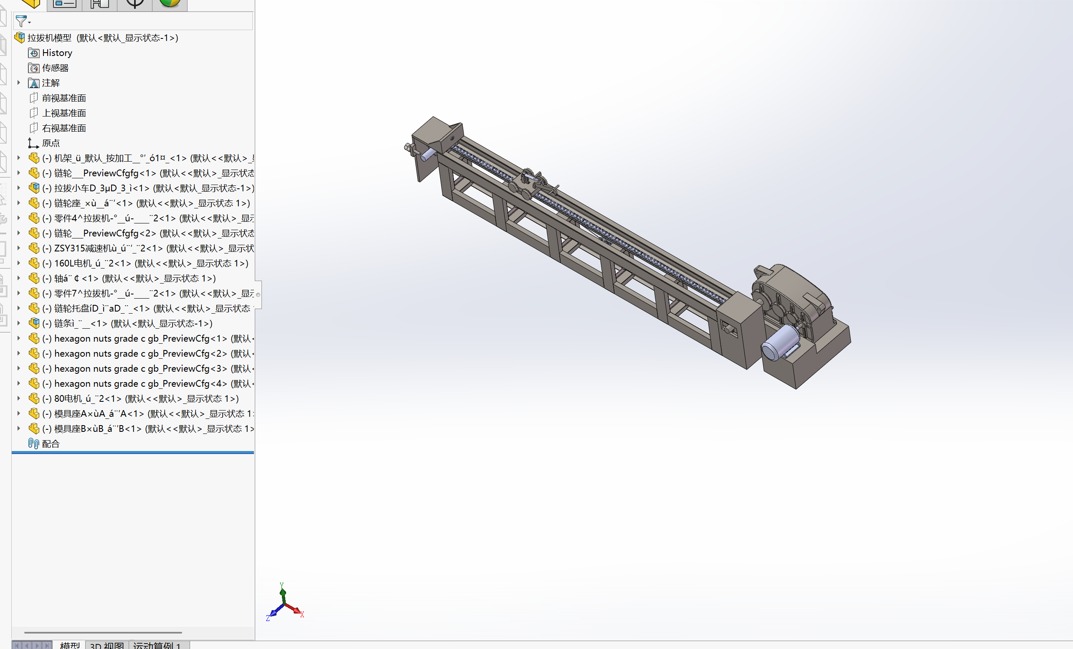Switch to the 3D 视图 tab
1073x649 pixels.
[107, 645]
